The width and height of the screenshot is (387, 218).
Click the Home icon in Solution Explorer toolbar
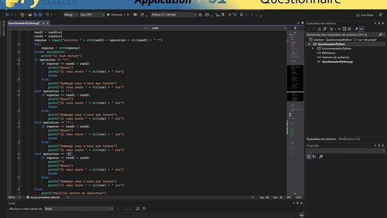pyautogui.click(x=319, y=29)
